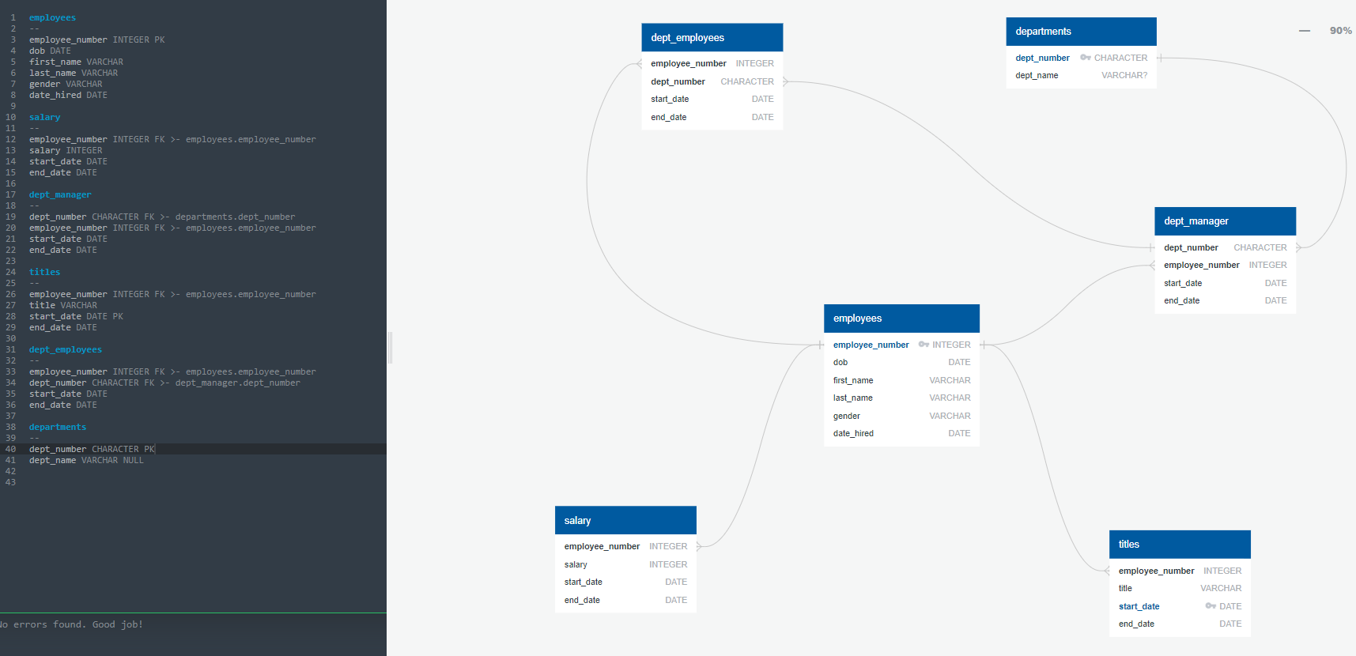The height and width of the screenshot is (656, 1356).
Task: Click salary INTEGER row in salary diagram table
Action: tap(625, 564)
